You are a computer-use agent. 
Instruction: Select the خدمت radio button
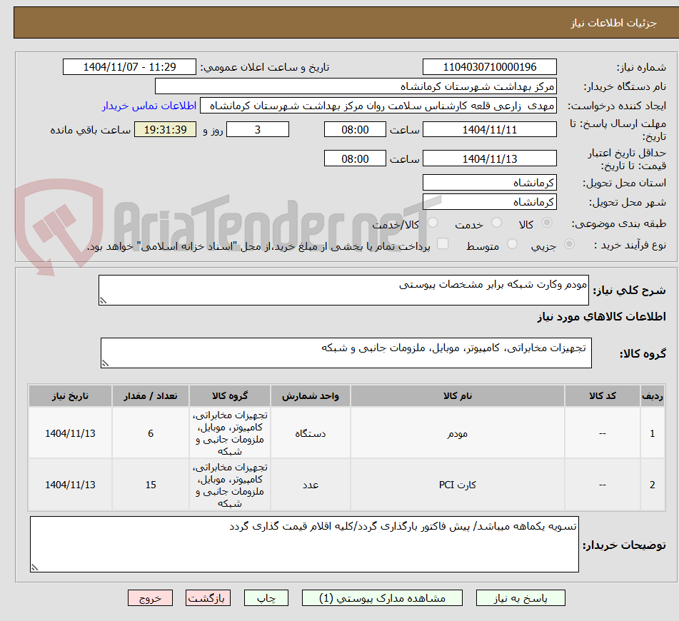(497, 223)
